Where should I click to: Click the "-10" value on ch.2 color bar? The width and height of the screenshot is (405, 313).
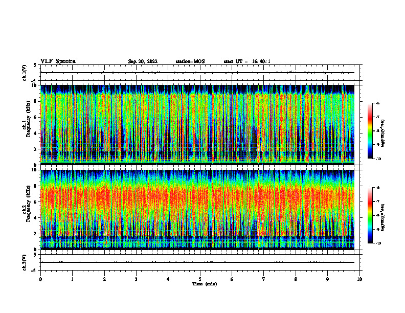point(378,243)
